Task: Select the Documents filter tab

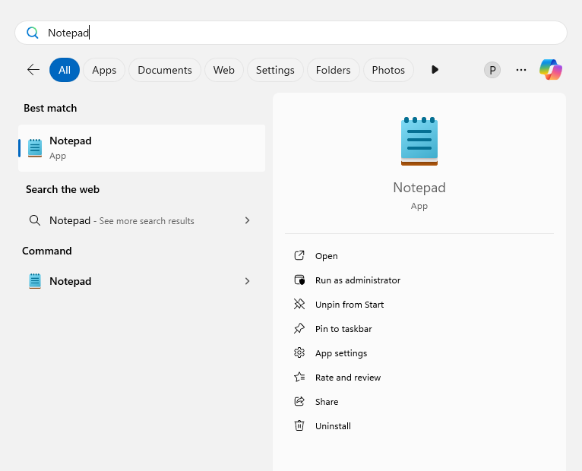Action: [164, 70]
